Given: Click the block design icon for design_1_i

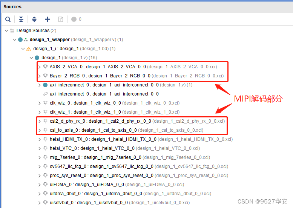Looking at the screenshot, I should click(x=29, y=49).
